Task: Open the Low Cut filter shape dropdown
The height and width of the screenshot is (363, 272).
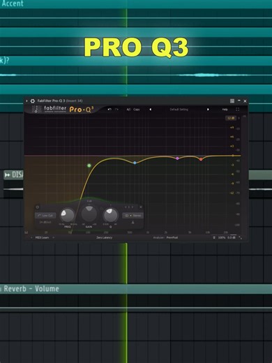Action: pos(45,216)
